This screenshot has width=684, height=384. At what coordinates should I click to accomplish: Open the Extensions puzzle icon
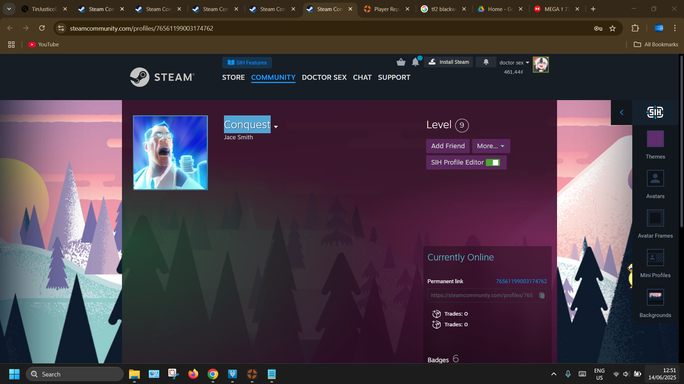(x=635, y=28)
